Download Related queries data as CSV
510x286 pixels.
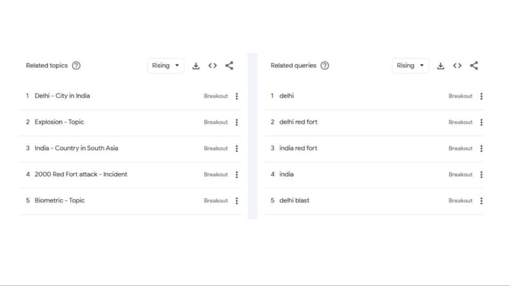(441, 66)
